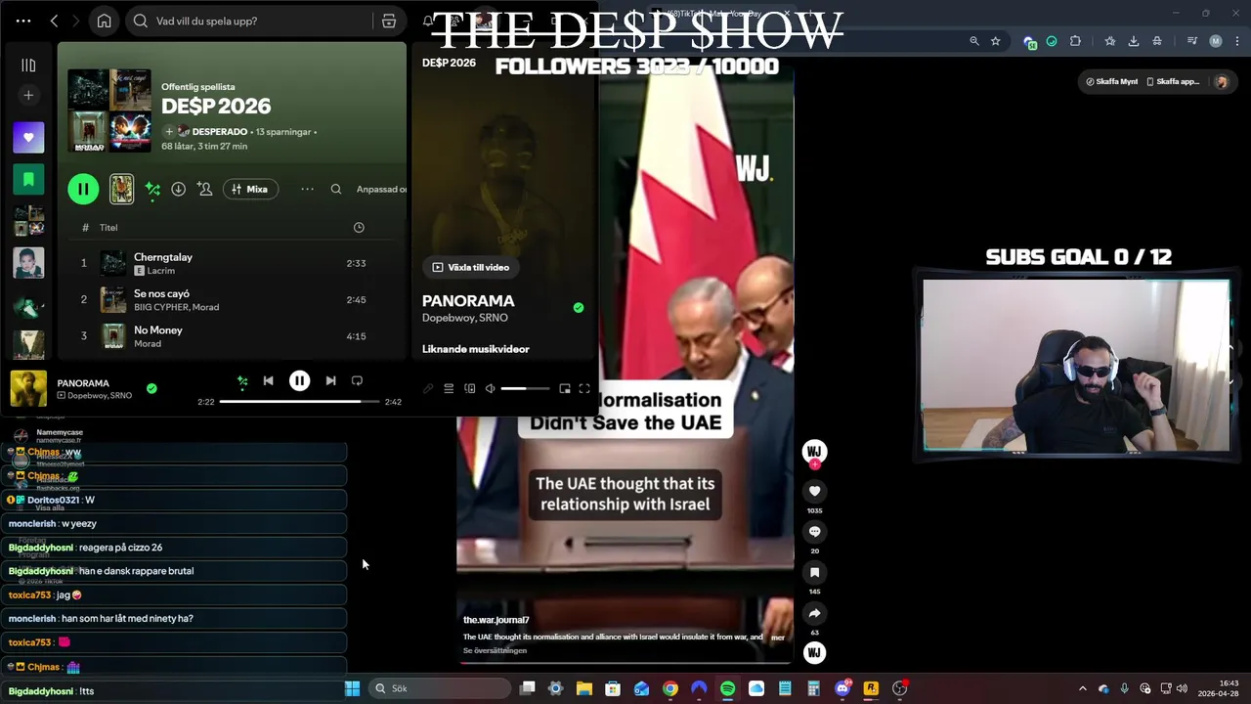Click Se översättningen translation link

pos(495,650)
